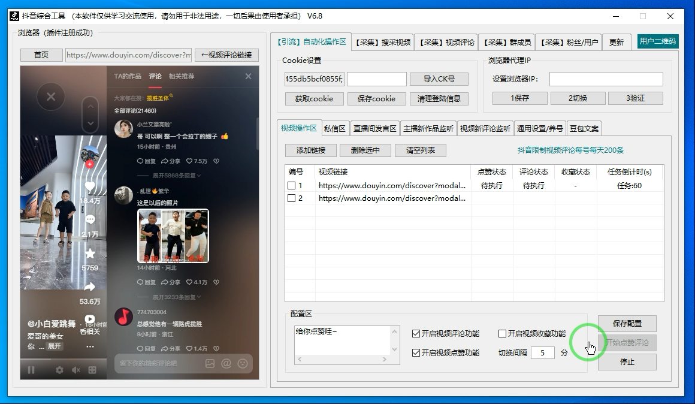Toggle 开启视频点赞功能 checkbox
Viewport: 695px width, 404px height.
pyautogui.click(x=416, y=352)
